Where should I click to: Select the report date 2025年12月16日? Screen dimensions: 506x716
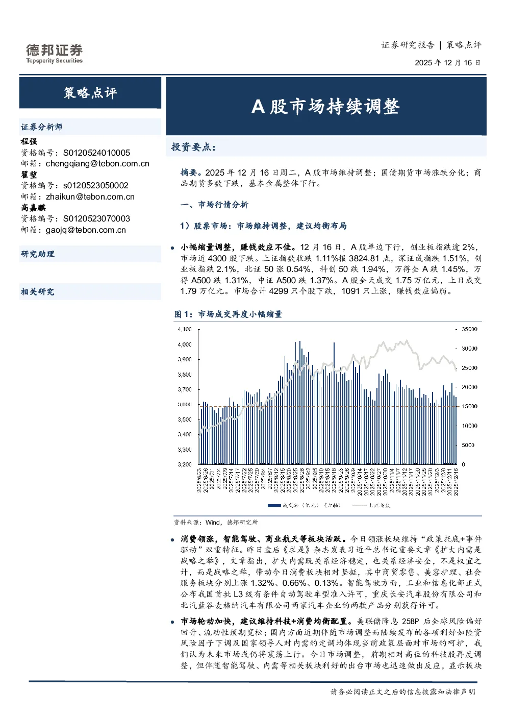click(x=447, y=63)
